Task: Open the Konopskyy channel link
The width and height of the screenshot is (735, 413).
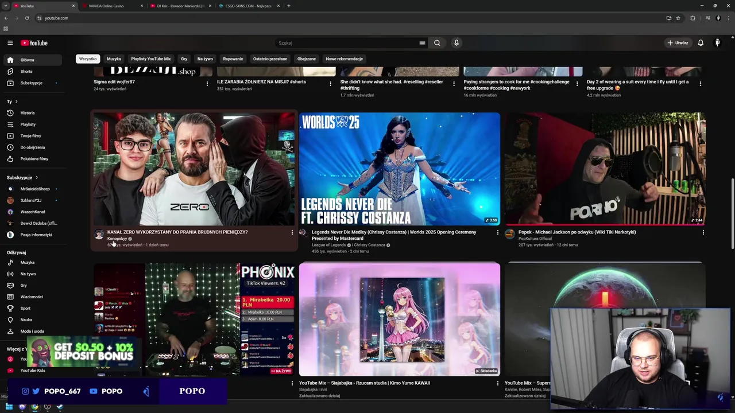Action: [x=117, y=239]
